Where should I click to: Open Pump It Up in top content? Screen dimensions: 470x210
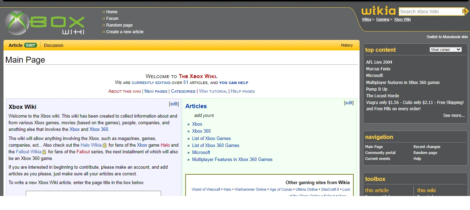point(377,89)
